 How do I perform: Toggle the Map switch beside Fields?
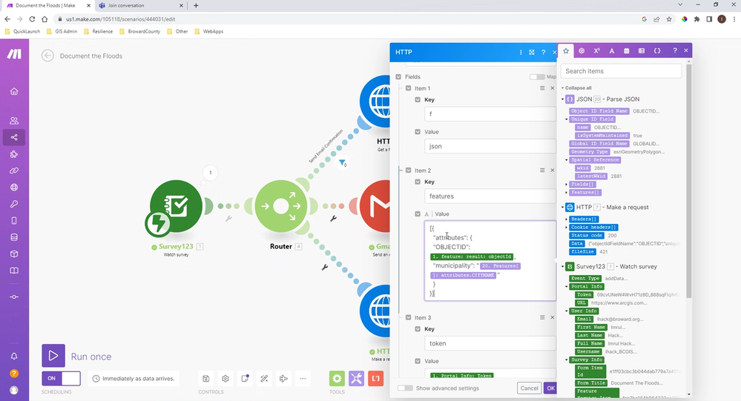tap(537, 76)
